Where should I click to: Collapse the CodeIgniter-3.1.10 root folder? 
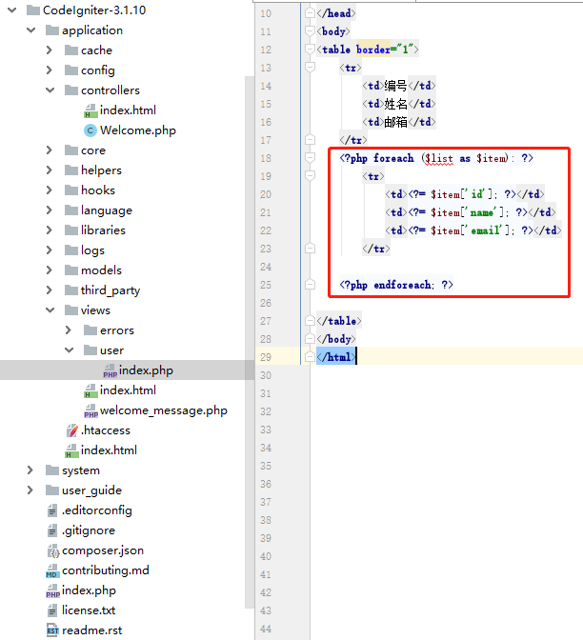11,10
